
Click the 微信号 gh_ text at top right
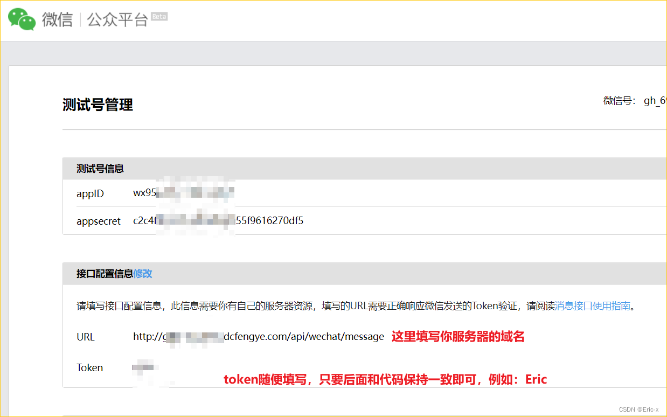pos(635,101)
